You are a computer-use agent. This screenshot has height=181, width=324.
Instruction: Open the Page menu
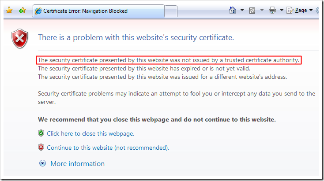pyautogui.click(x=300, y=10)
